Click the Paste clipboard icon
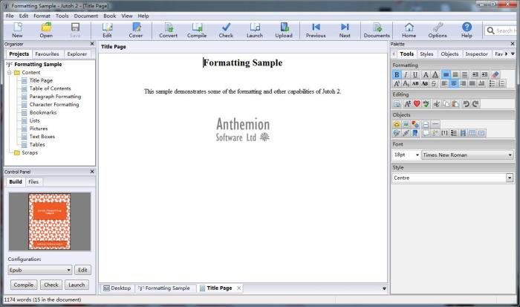Viewport: 520px width, 307px height. tap(455, 104)
